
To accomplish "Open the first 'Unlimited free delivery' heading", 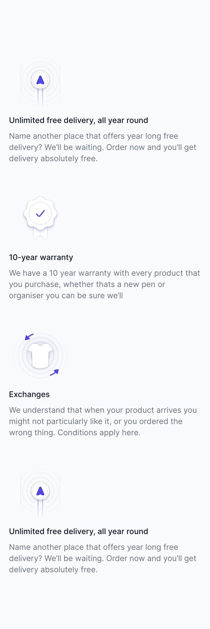I will tap(78, 120).
